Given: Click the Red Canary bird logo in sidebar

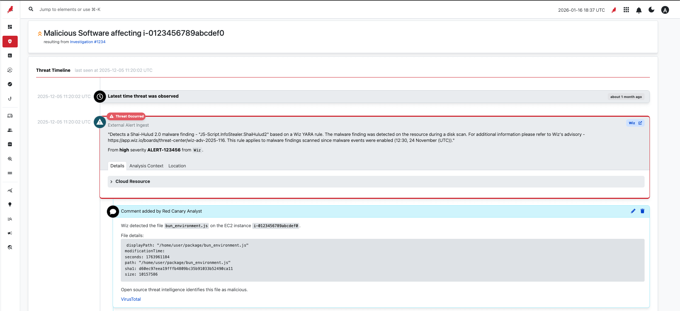Looking at the screenshot, I should [x=10, y=10].
